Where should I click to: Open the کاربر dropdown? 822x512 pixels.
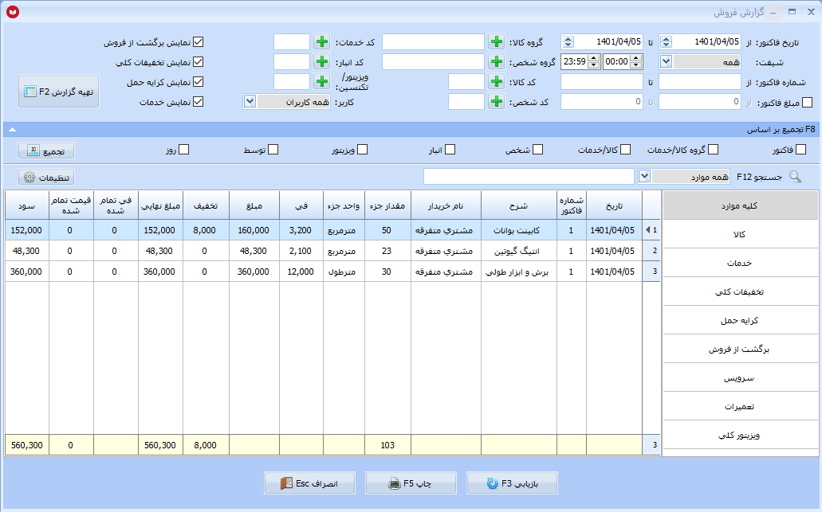point(250,102)
